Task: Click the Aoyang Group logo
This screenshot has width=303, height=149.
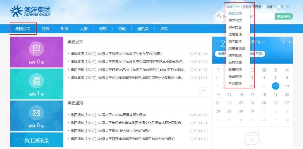Action: pos(30,11)
